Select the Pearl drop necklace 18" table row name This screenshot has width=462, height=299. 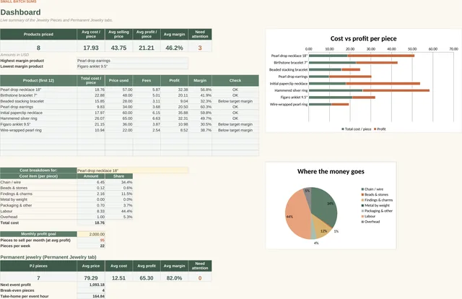21,90
